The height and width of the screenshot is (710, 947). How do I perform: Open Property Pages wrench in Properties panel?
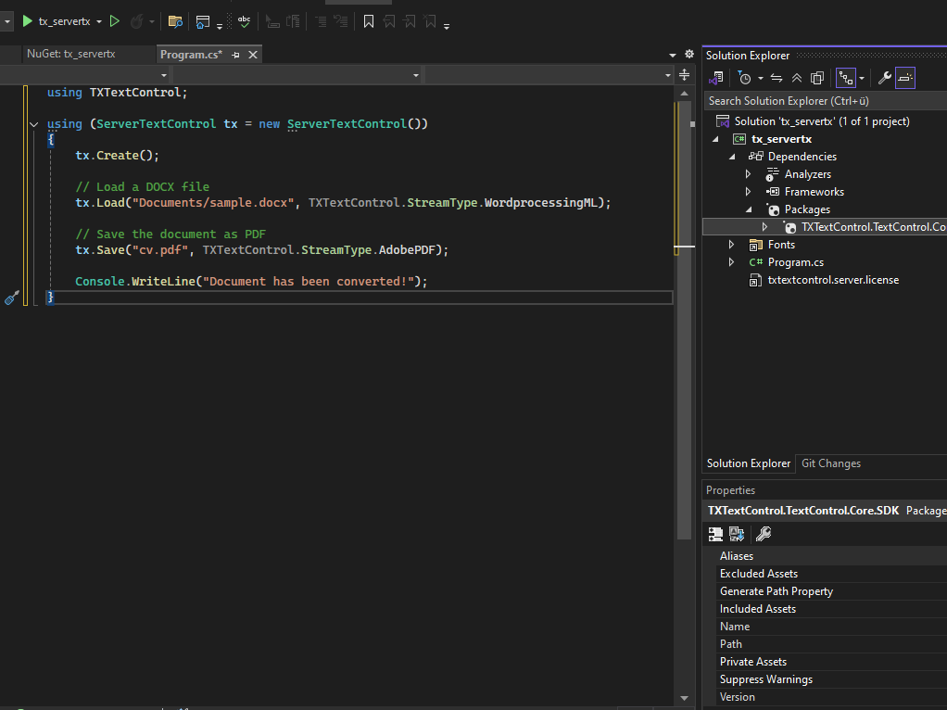point(764,534)
